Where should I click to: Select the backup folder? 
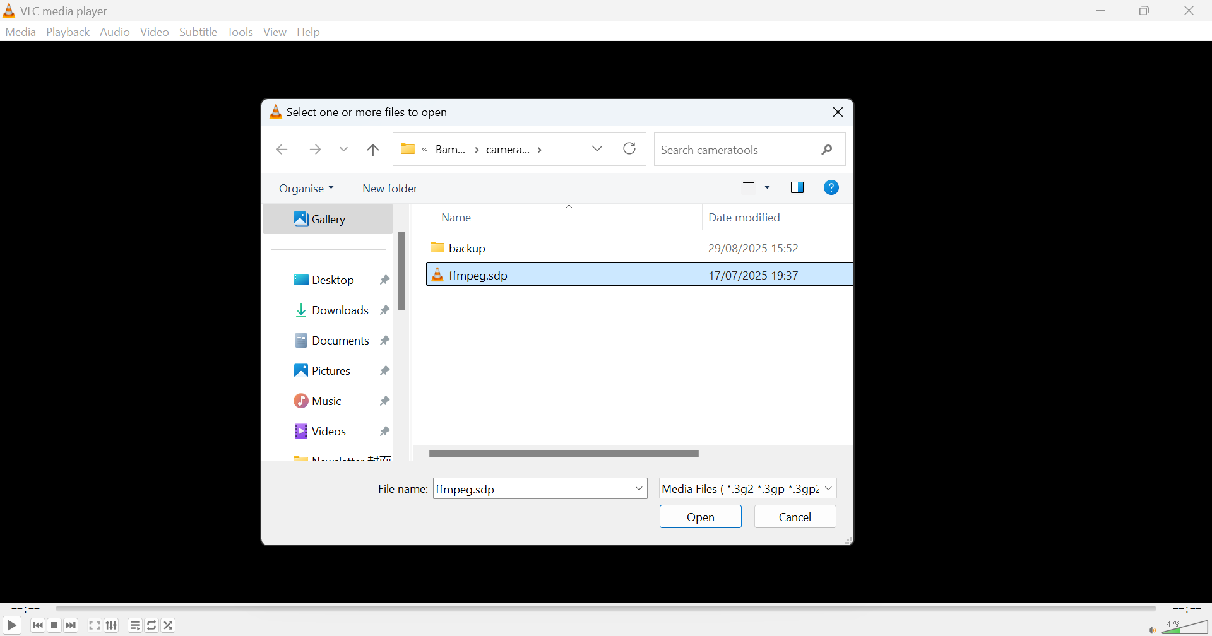pyautogui.click(x=639, y=248)
